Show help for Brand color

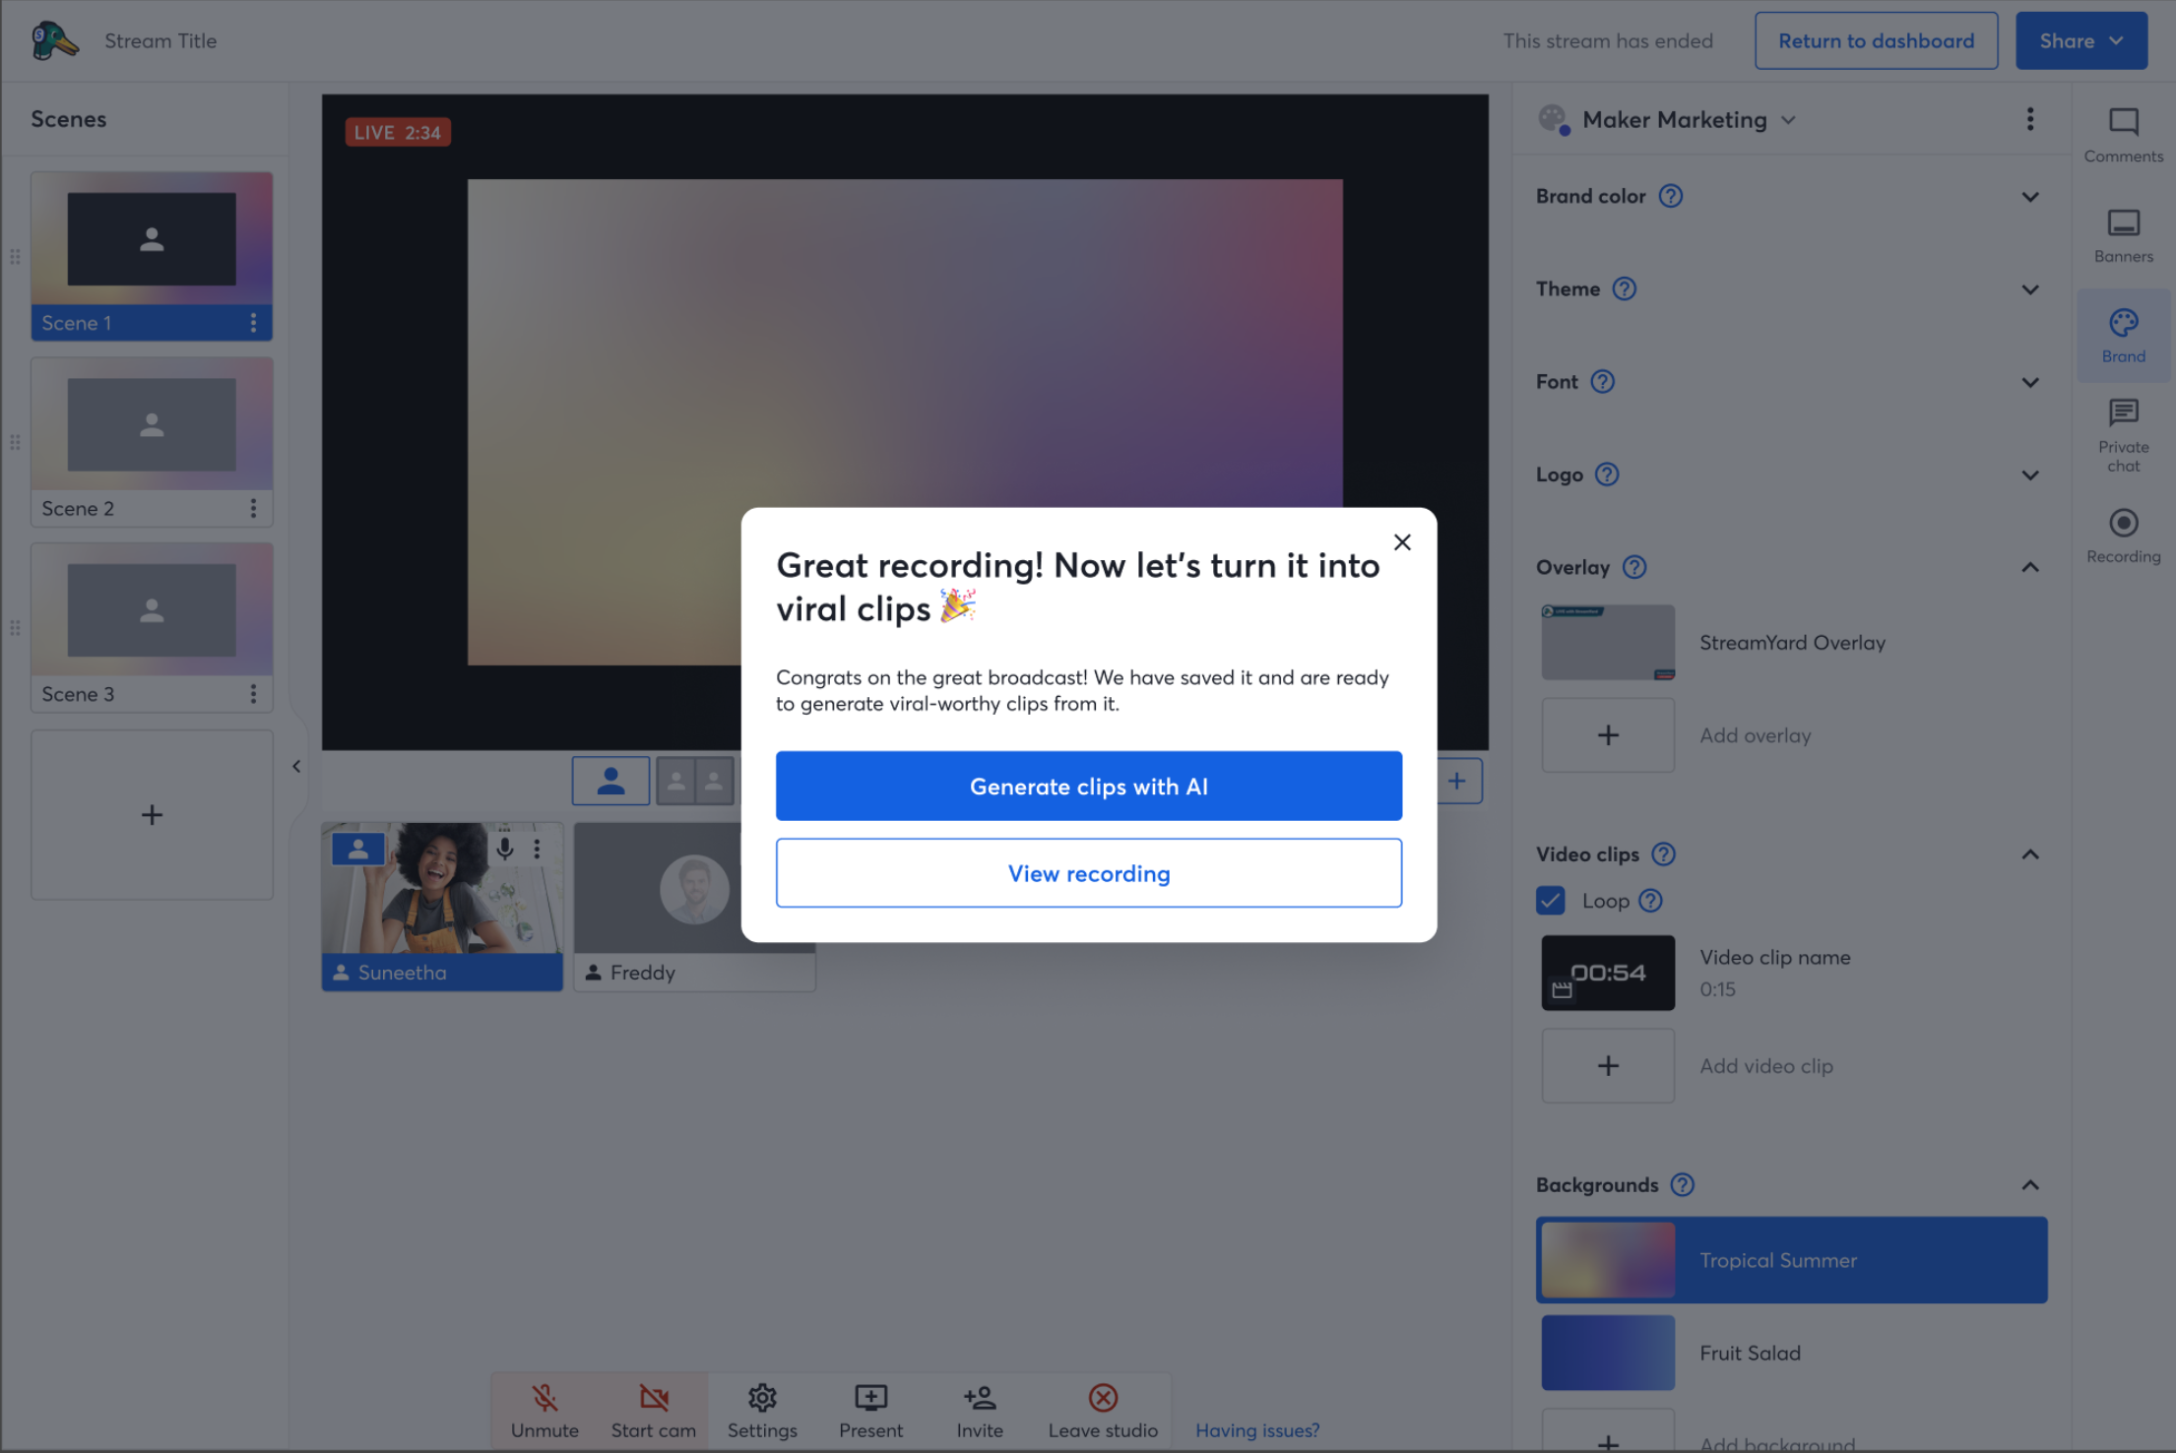click(x=1670, y=196)
